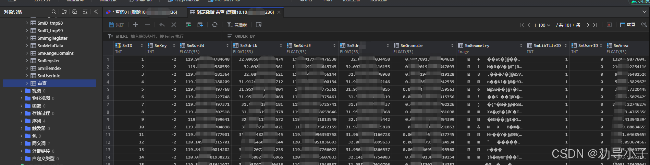
Task: Select the SmID_tmp99 table
Action: tap(50, 30)
